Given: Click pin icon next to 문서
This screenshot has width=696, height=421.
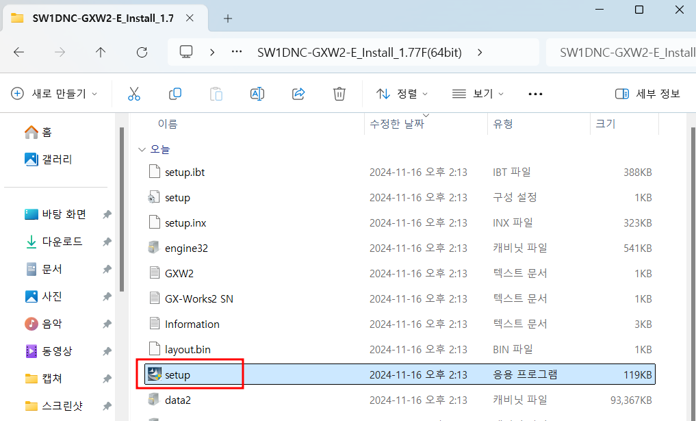Looking at the screenshot, I should click(107, 269).
